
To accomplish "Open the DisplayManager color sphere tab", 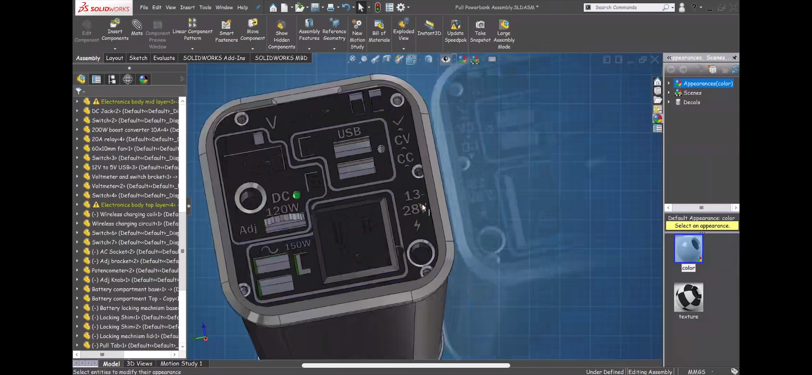I will click(x=144, y=79).
